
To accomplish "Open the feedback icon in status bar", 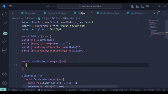I will [x=158, y=90].
